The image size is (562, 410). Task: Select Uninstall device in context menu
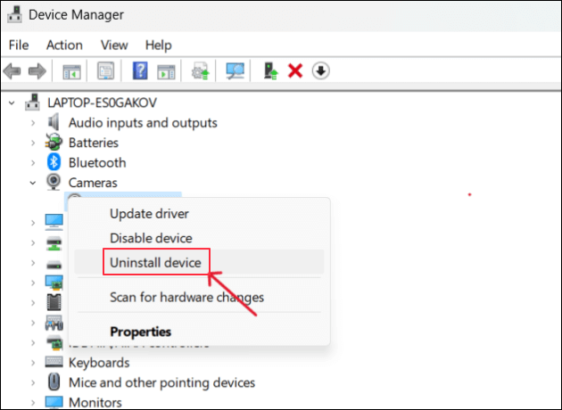(199, 262)
